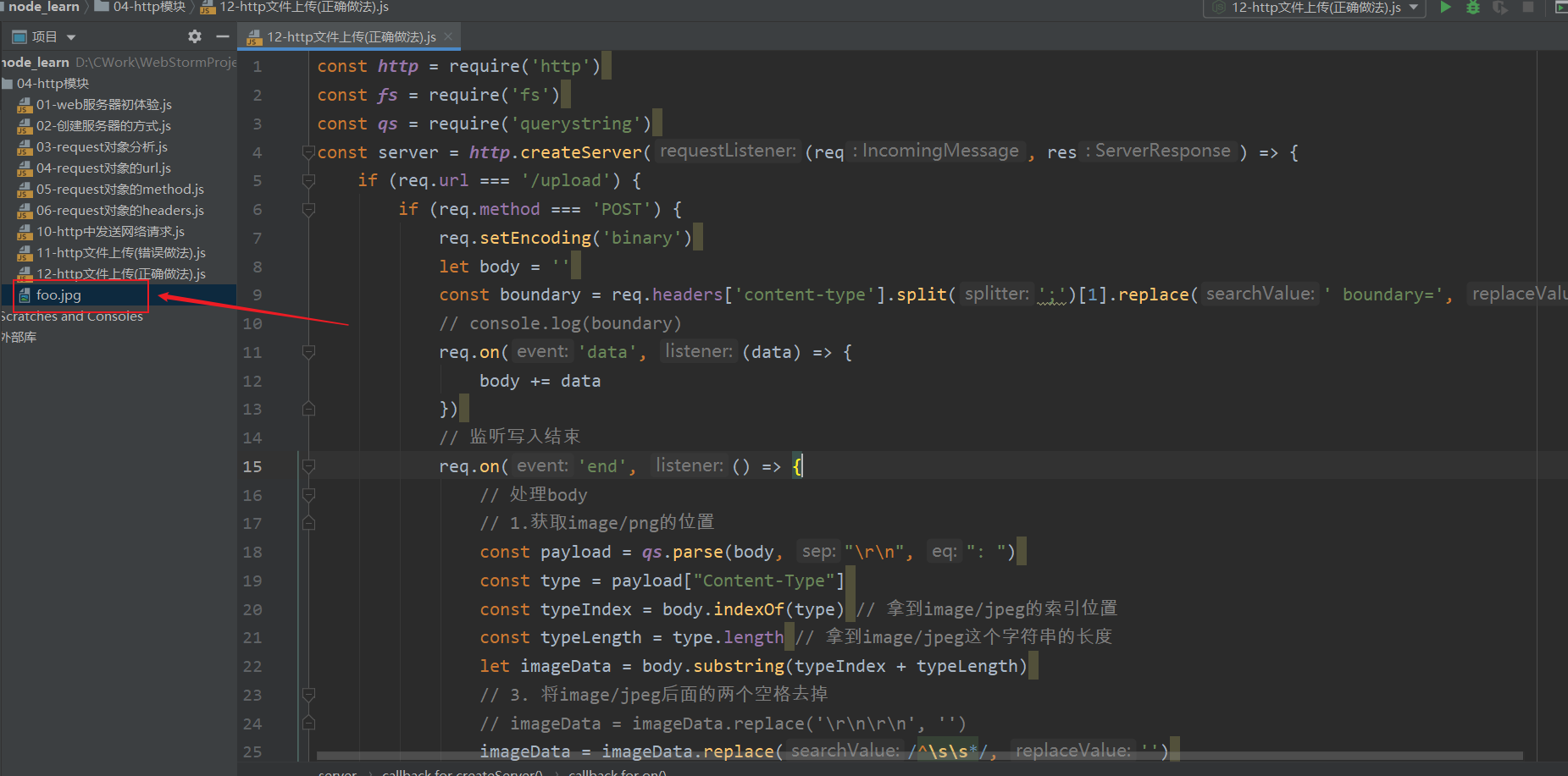1568x776 pixels.
Task: Click 12-http文件上传(正确做法).js in navigation breadcrumb
Action: coord(295,7)
